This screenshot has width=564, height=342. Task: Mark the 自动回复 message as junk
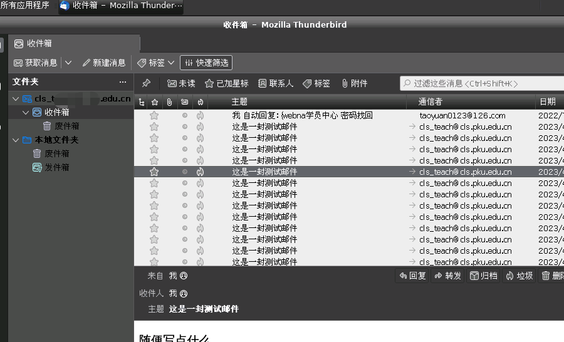[x=201, y=115]
